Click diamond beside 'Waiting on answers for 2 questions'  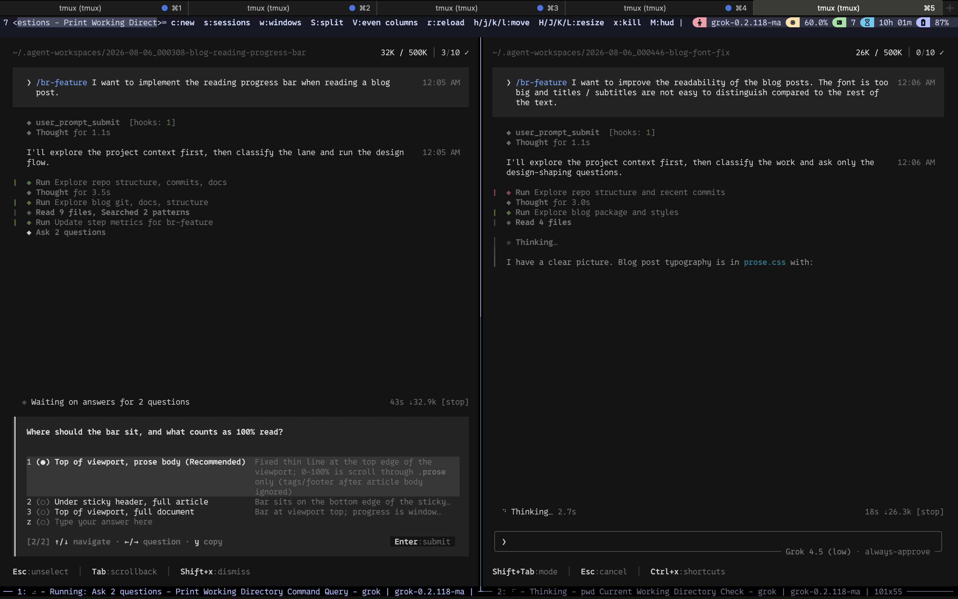tap(24, 402)
